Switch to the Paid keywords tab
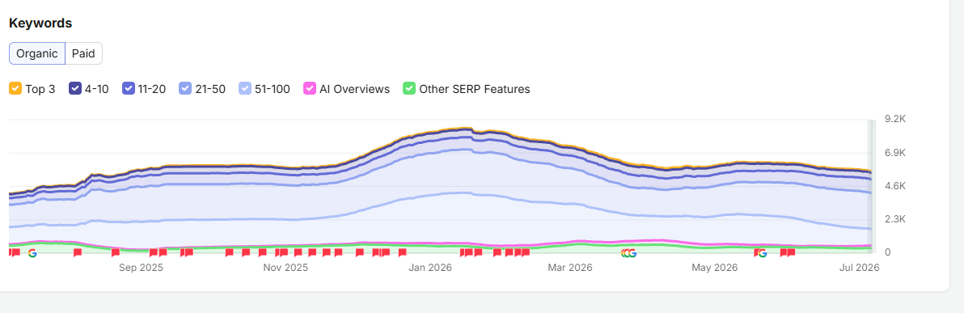Viewport: 964px width, 313px height. (x=83, y=53)
